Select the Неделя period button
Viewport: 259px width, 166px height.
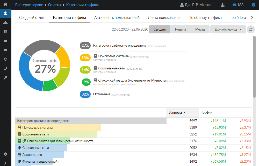click(180, 30)
